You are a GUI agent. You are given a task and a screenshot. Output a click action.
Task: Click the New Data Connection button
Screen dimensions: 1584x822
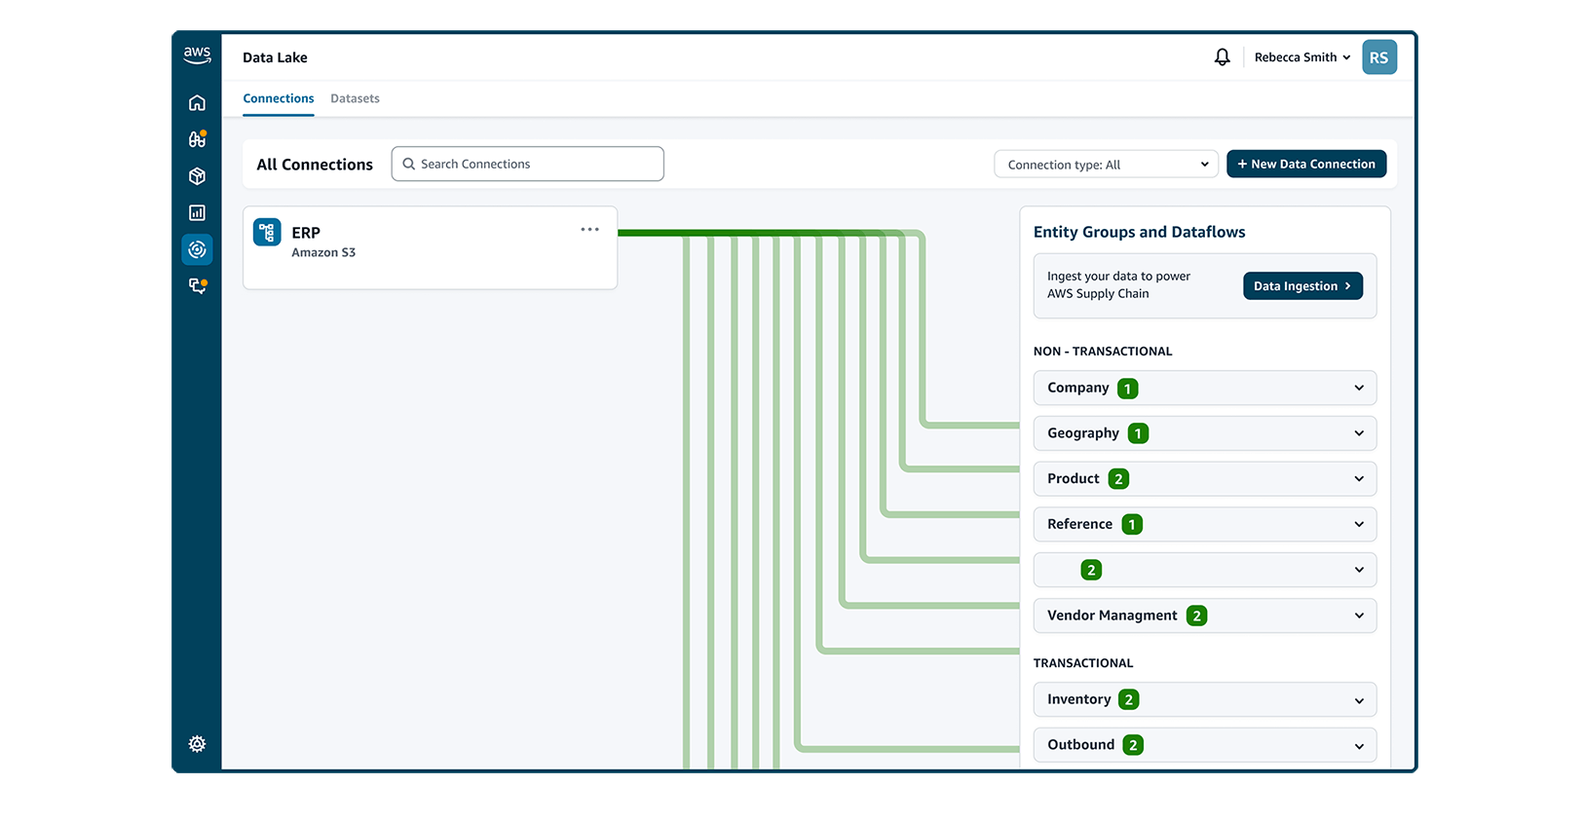(x=1305, y=165)
